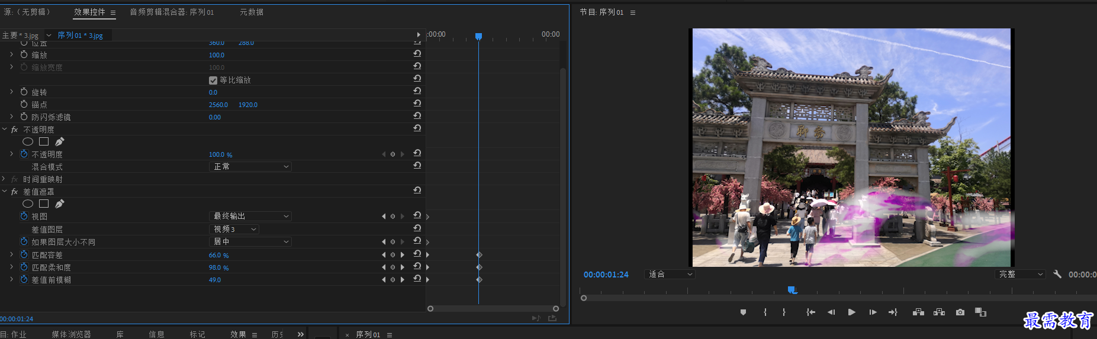Select the pen mask tool under 差值遮罩
The width and height of the screenshot is (1097, 339).
59,204
